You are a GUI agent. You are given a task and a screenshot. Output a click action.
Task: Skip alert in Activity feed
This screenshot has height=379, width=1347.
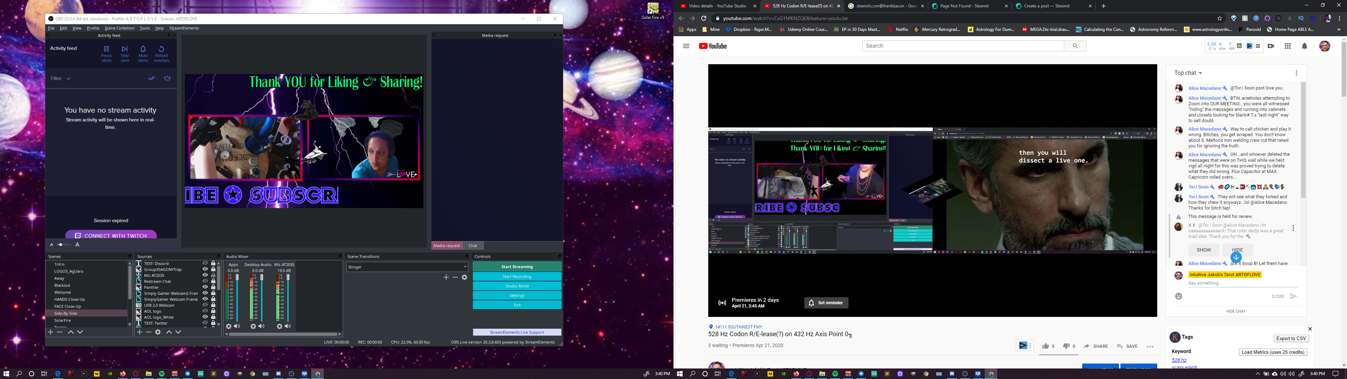pos(125,54)
